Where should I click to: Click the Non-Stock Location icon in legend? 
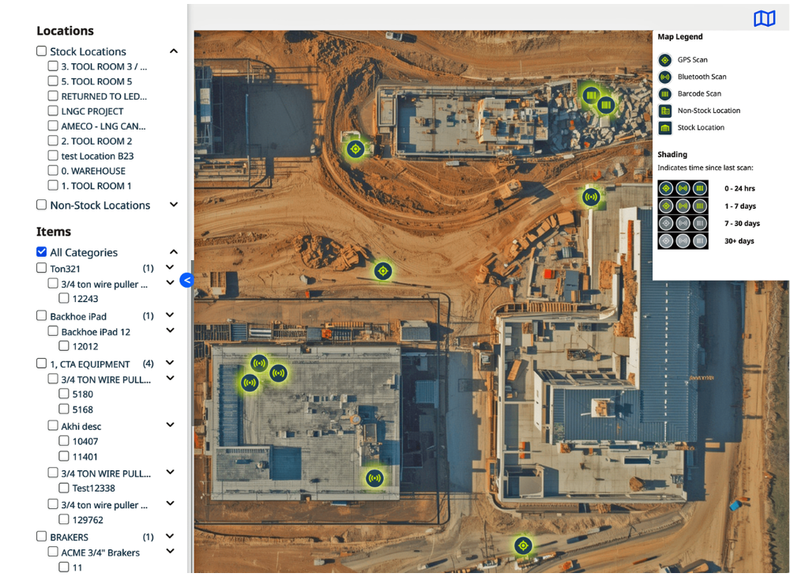click(665, 111)
